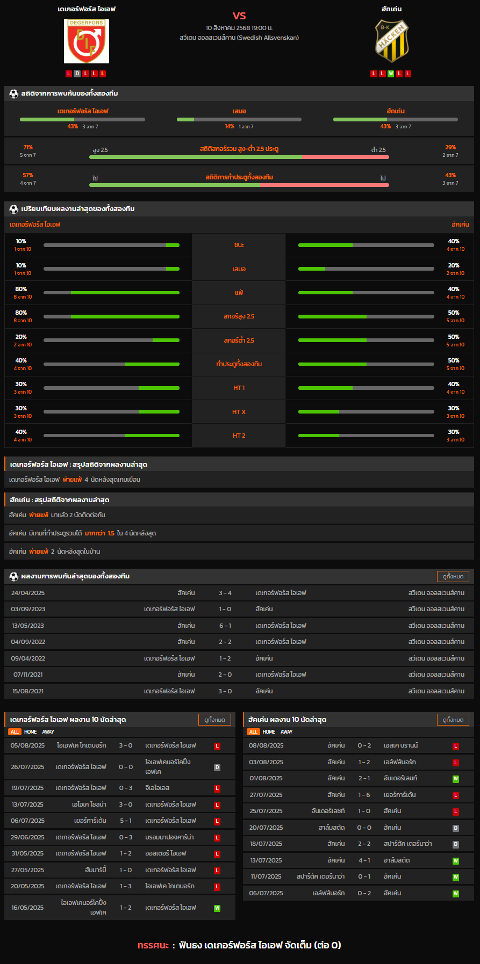Click the green W badge in Häcken's form
Screen dimensions: 480x964
pos(391,74)
